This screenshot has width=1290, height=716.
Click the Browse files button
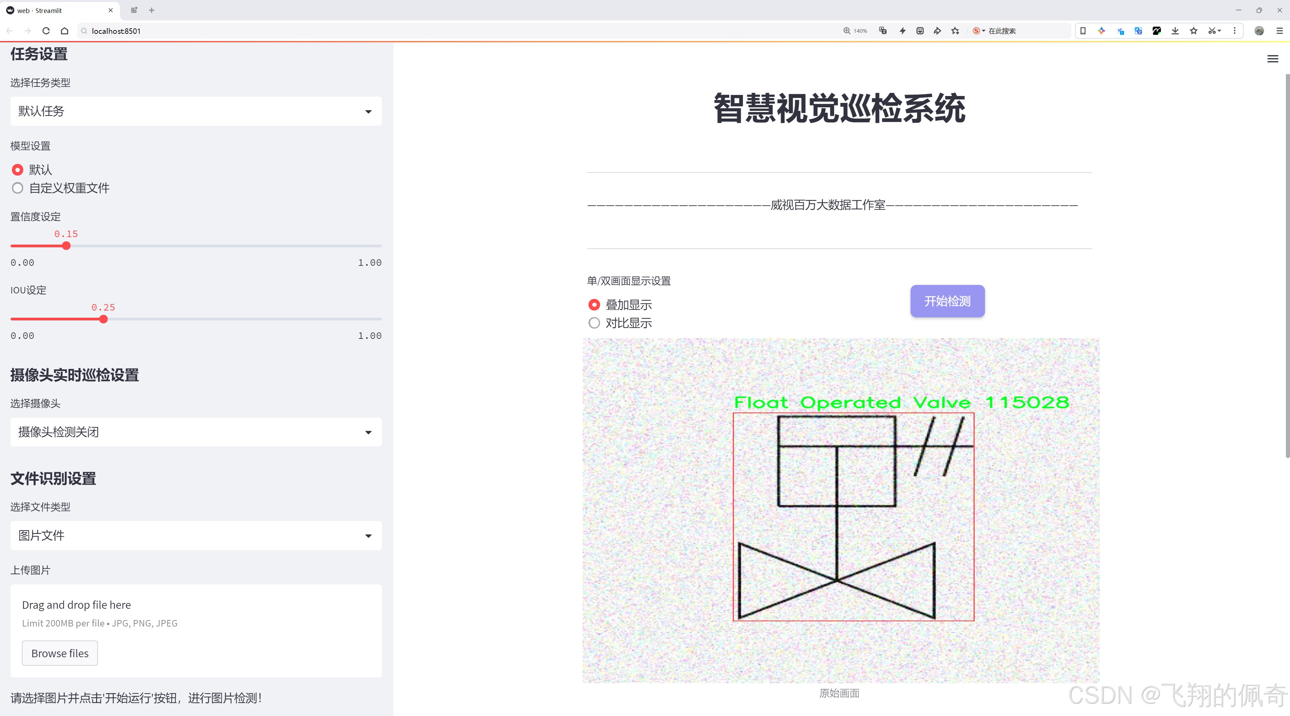point(59,653)
